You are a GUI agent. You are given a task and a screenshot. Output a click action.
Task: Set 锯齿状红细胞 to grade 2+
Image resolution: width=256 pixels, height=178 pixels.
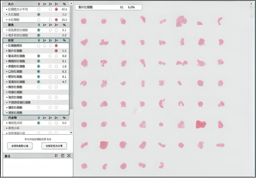50,56
